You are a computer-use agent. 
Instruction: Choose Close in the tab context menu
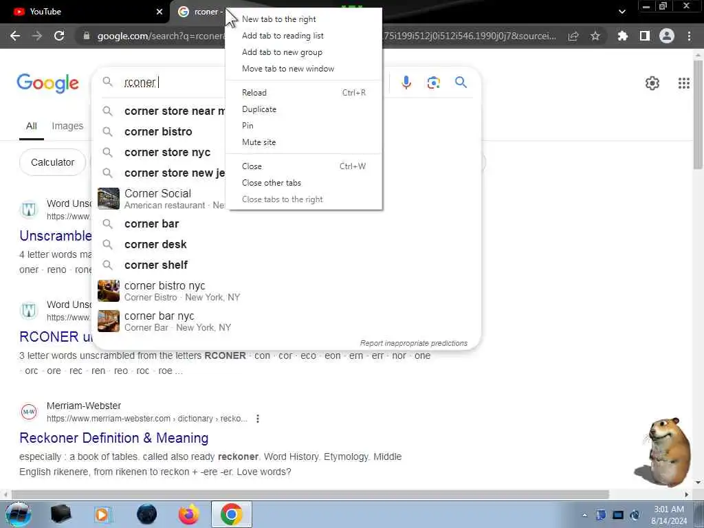click(x=303, y=166)
